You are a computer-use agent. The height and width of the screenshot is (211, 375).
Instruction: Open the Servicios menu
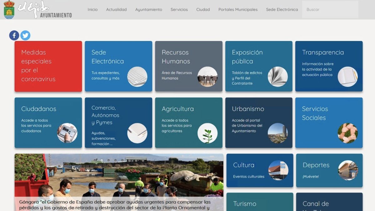click(179, 10)
